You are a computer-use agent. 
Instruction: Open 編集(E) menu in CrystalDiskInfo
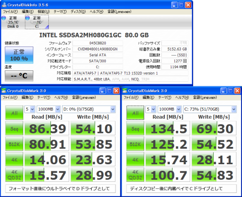[28, 12]
